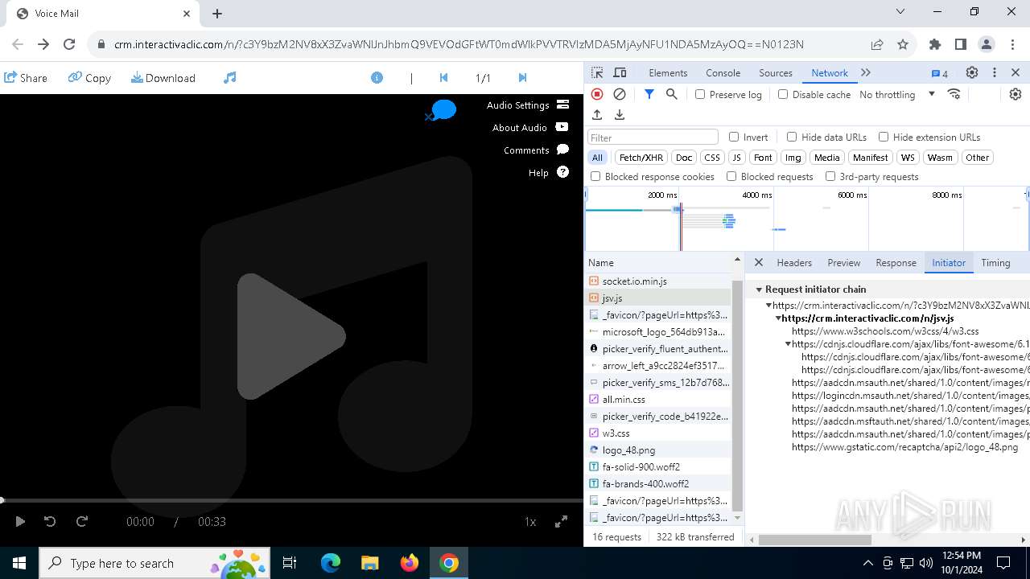Switch to the Sources tab
This screenshot has width=1030, height=579.
(776, 72)
